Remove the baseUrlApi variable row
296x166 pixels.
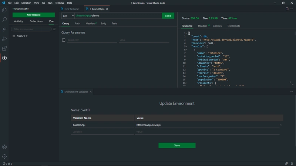(x=280, y=125)
